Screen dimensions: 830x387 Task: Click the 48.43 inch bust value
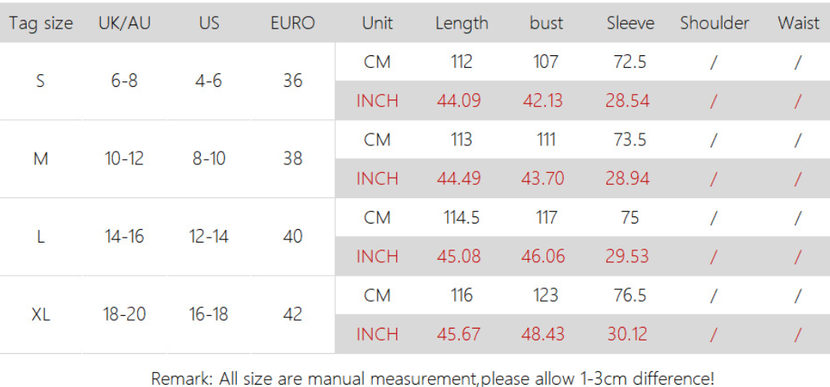[543, 334]
